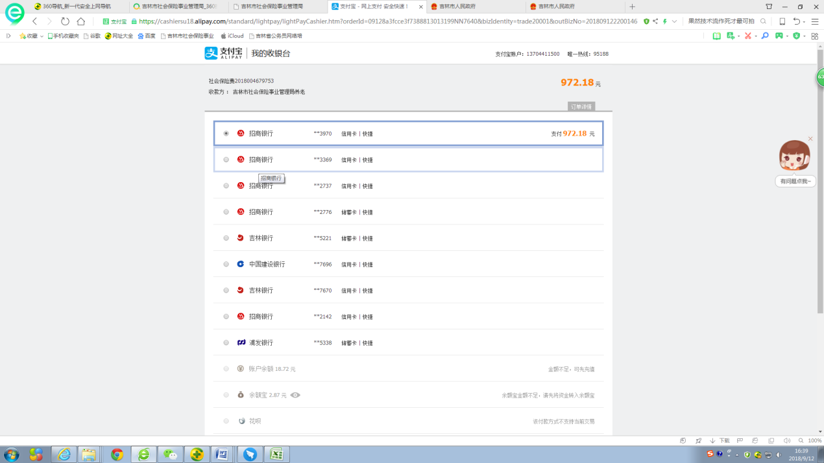Open Internet Explorer from taskbar
The image size is (824, 463).
click(64, 454)
